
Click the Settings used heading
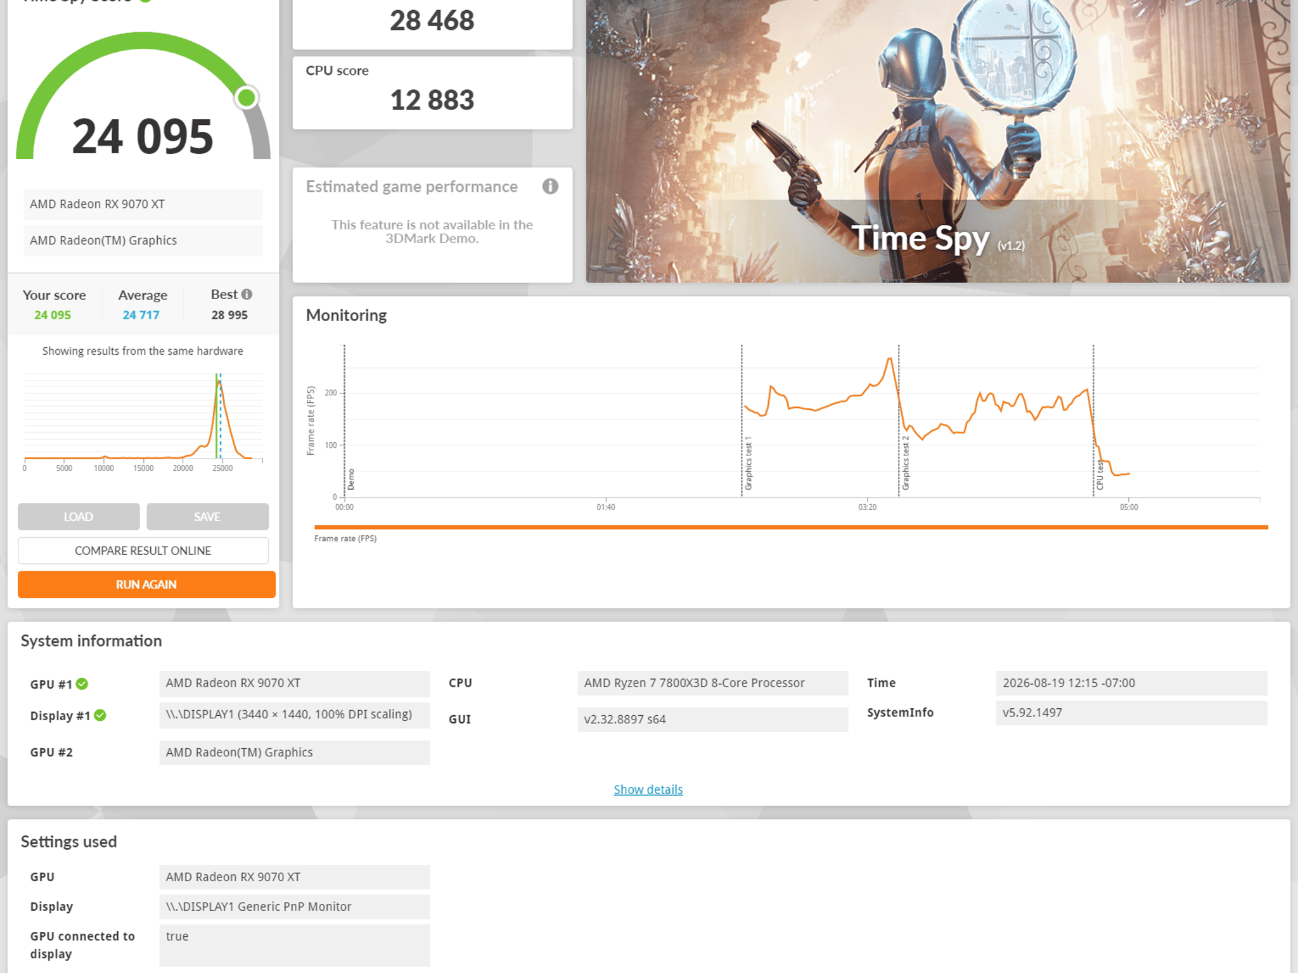pyautogui.click(x=69, y=842)
